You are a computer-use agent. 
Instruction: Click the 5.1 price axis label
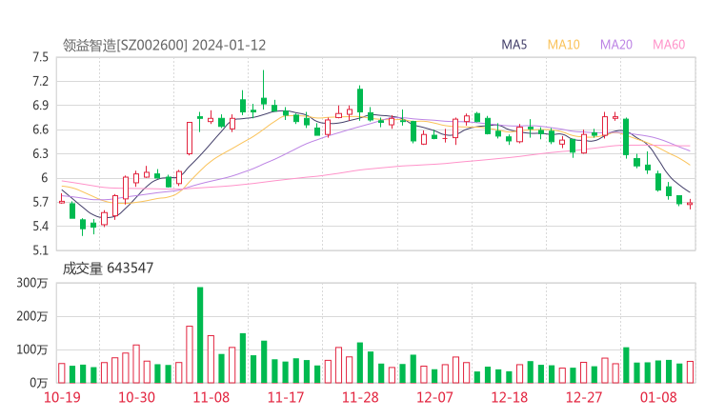tap(40, 250)
